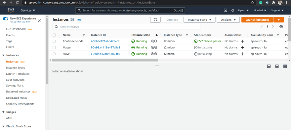Sort by Instance type column arrow
This screenshot has width=291, height=130.
[x=187, y=35]
